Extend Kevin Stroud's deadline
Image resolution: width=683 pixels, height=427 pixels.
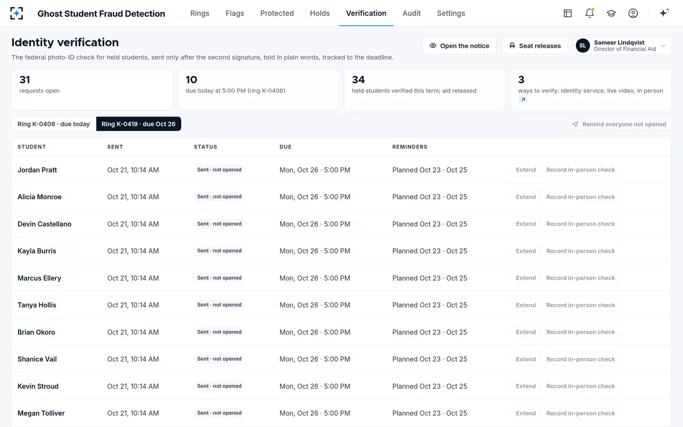[x=526, y=386]
